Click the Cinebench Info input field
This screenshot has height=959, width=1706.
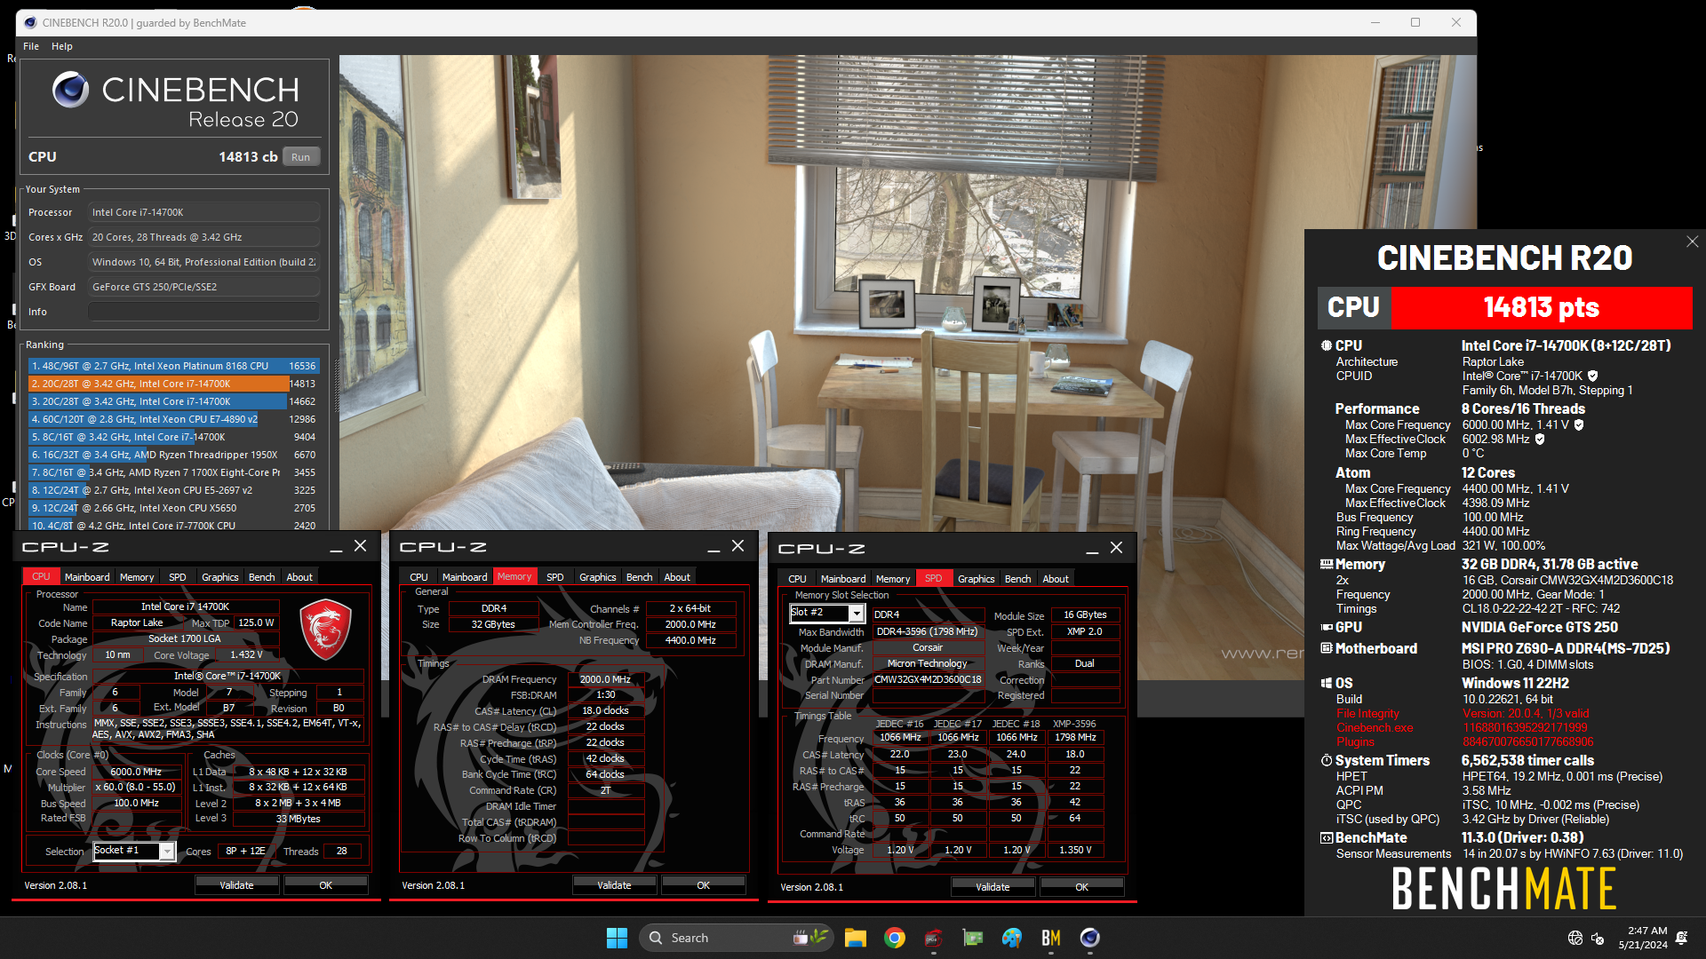point(203,312)
